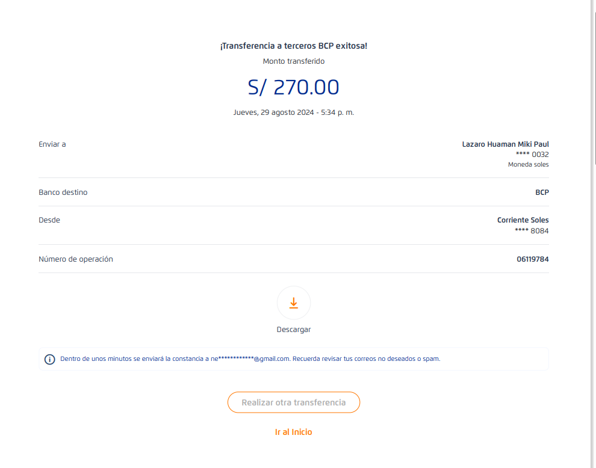The width and height of the screenshot is (596, 468).
Task: Select the operation number 06119784
Action: (532, 259)
